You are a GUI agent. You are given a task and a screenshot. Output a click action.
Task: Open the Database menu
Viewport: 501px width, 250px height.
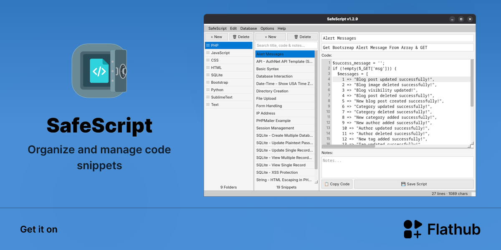(248, 28)
